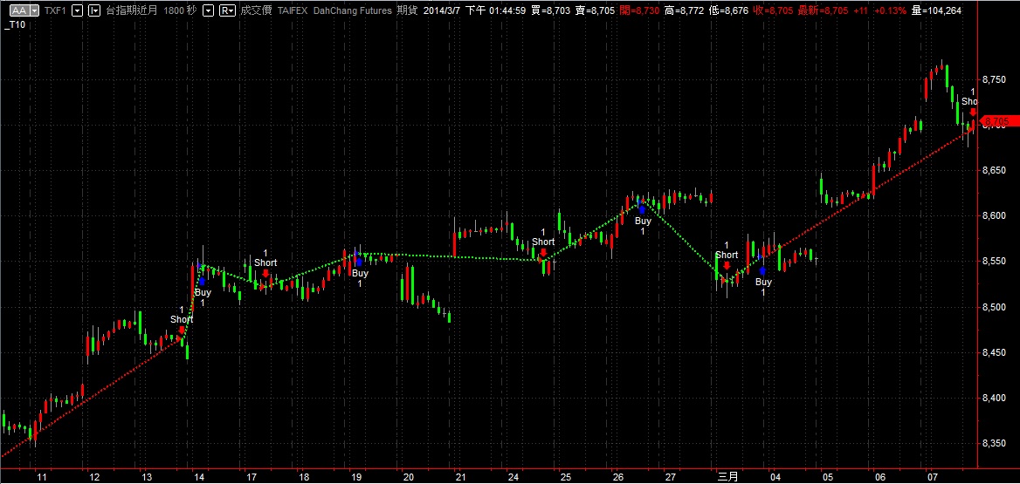Click the 2014/3/7 date in header
1020x484 pixels.
441,11
